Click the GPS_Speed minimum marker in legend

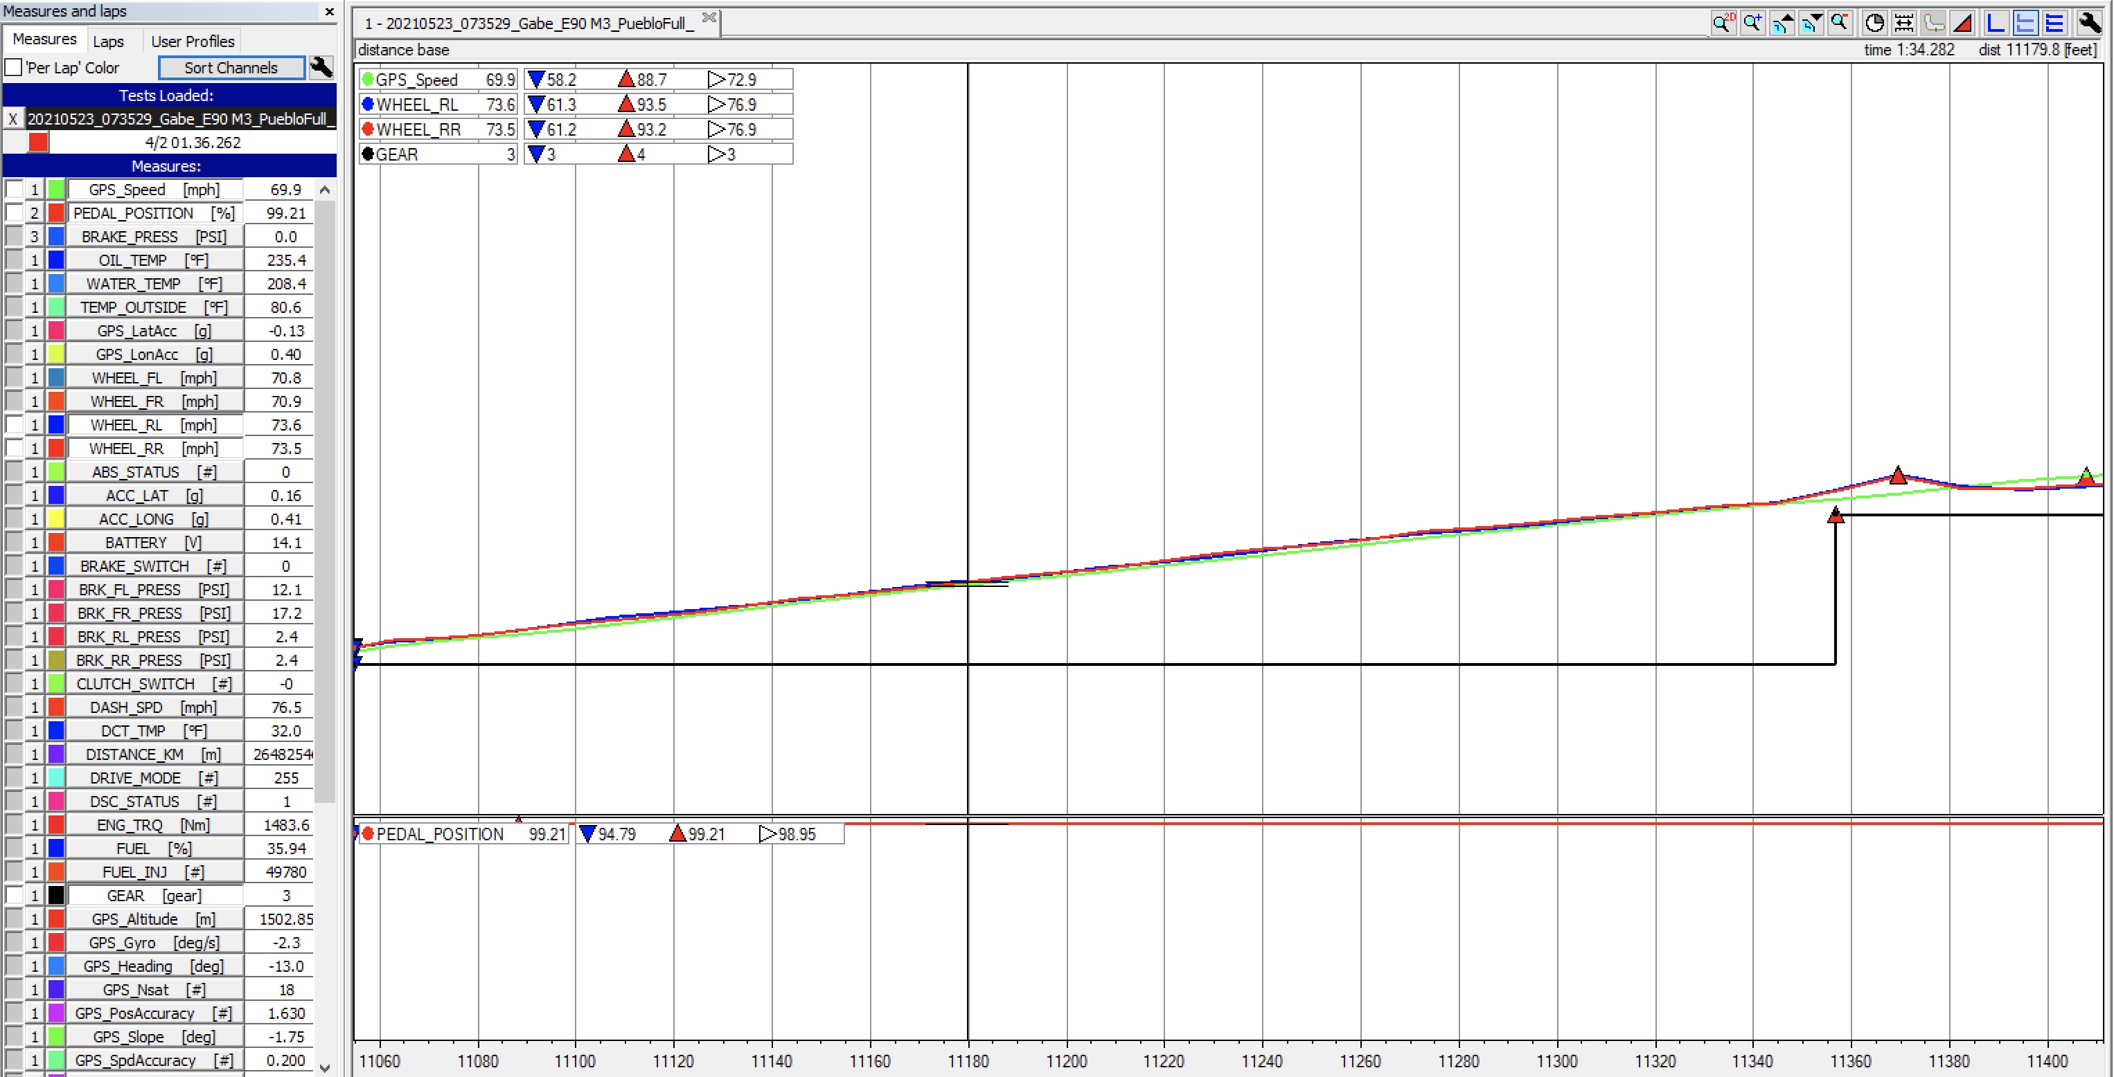[x=536, y=80]
